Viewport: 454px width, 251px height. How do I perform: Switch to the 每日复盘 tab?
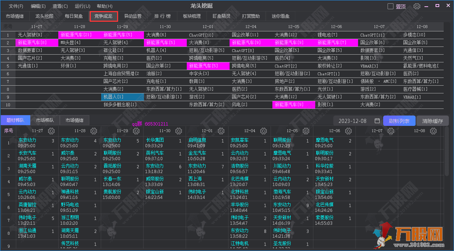tap(74, 16)
